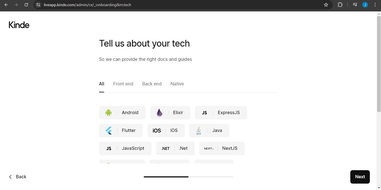The height and width of the screenshot is (190, 381).
Task: Click the NextJS logo icon
Action: (x=209, y=148)
